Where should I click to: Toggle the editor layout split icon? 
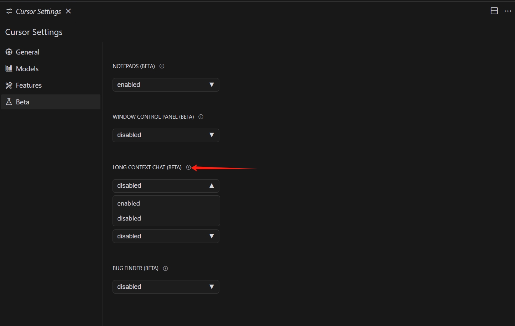[x=494, y=11]
